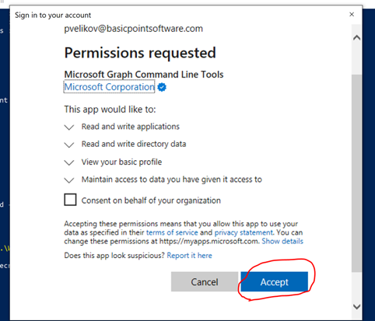Click the Consent on behalf label text
This screenshot has height=321, width=375.
[151, 201]
